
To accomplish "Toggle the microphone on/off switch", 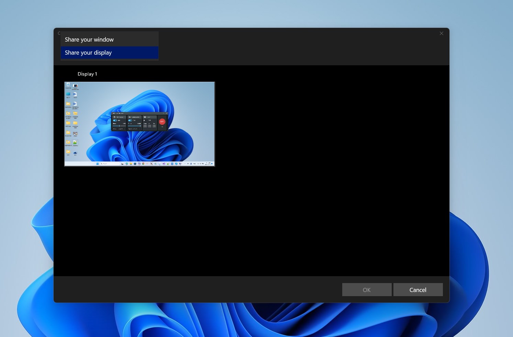I will pyautogui.click(x=115, y=120).
